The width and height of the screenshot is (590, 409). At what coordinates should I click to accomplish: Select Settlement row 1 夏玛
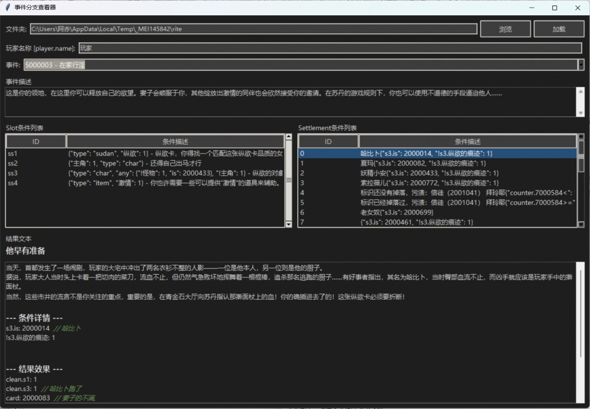(437, 163)
